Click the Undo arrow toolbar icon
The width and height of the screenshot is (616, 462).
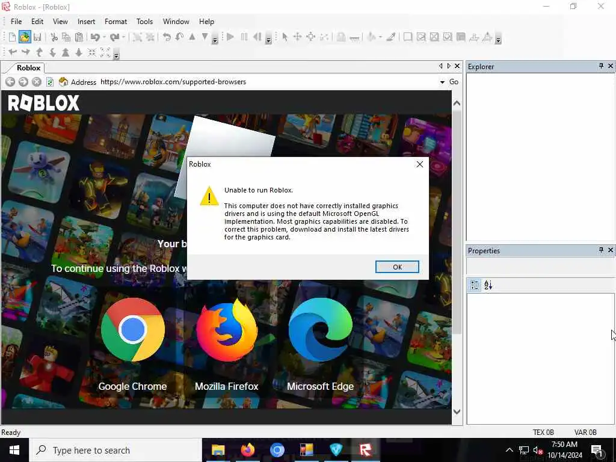95,37
